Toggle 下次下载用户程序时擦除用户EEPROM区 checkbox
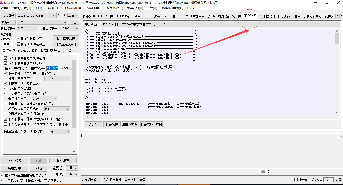This screenshot has height=185, width=343. click(6, 119)
